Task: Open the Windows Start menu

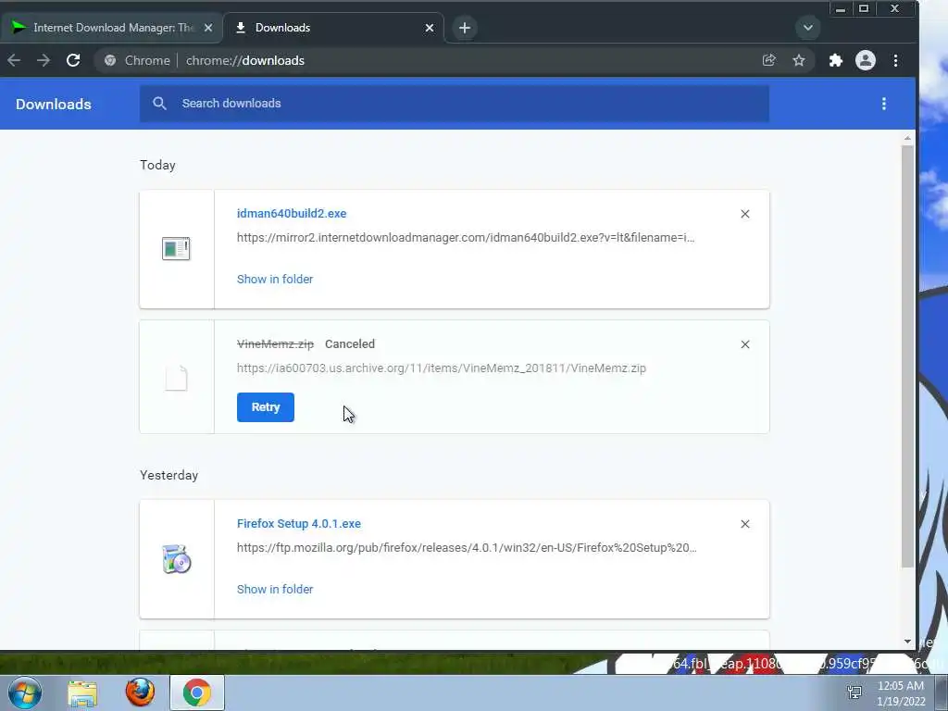Action: 25,692
